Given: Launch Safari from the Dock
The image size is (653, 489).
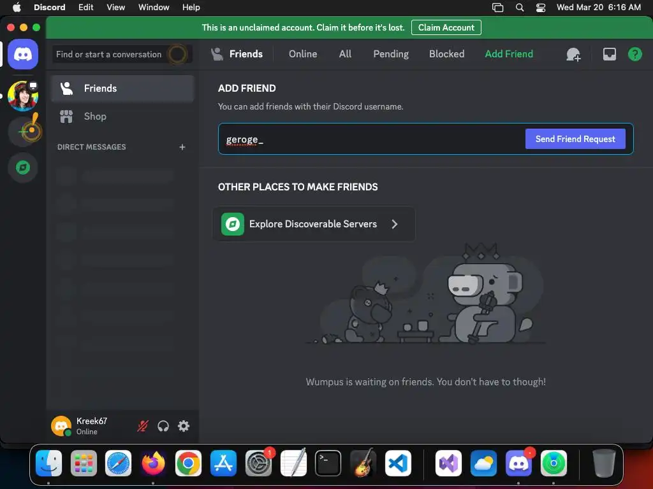Looking at the screenshot, I should click(118, 463).
